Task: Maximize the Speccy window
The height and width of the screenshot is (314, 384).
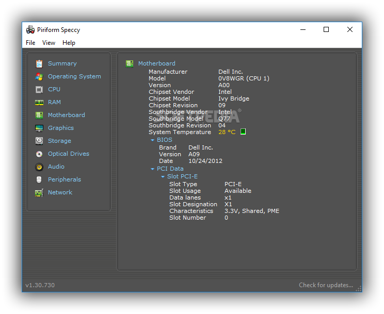Action: (326, 29)
